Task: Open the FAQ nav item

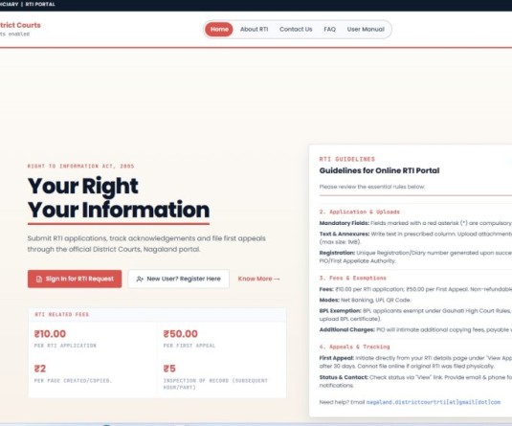Action: click(x=330, y=30)
